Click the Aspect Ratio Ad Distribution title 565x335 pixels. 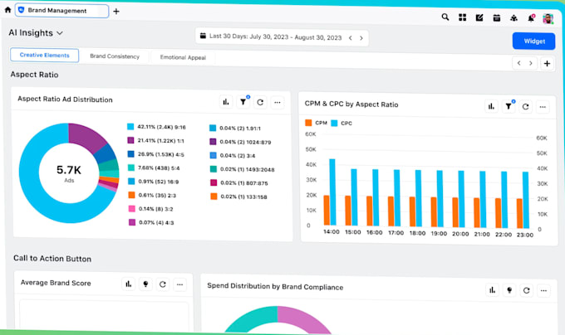[65, 100]
